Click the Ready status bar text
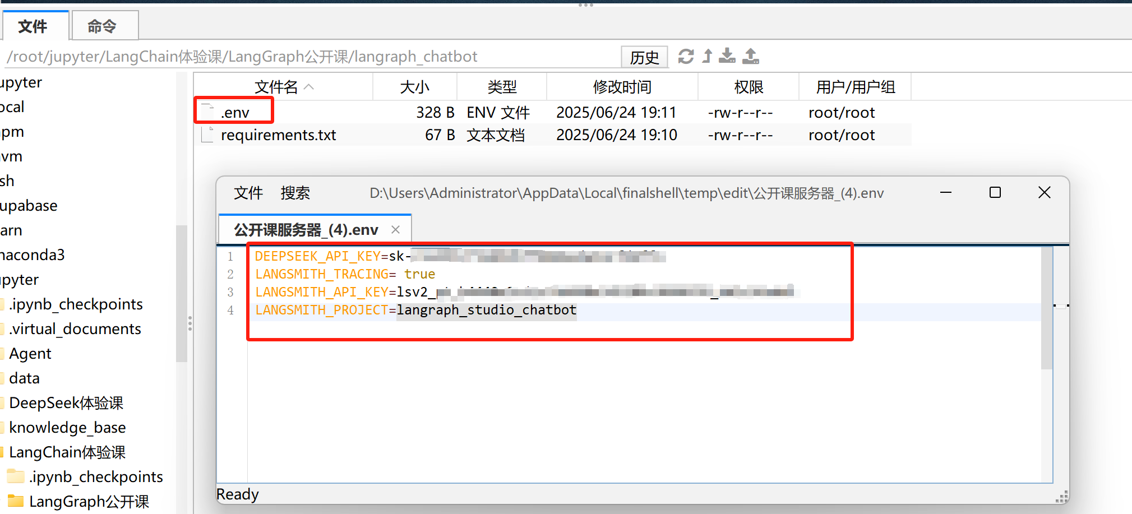Image resolution: width=1132 pixels, height=514 pixels. point(238,494)
